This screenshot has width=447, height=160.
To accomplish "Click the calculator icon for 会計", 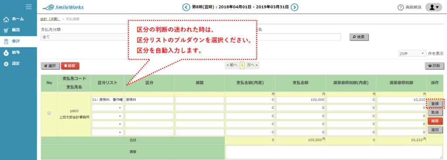I will (x=6, y=41).
